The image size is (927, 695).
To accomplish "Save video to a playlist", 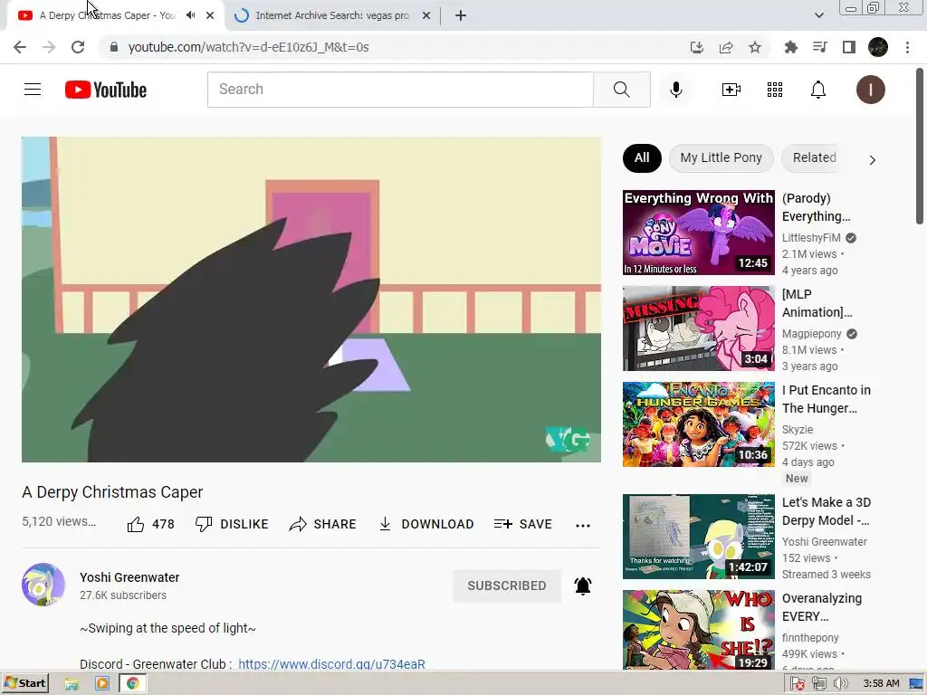I will tap(522, 524).
